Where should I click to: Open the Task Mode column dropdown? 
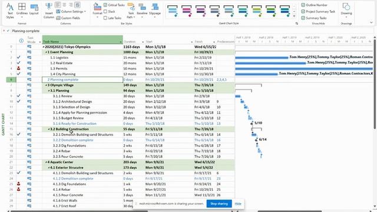tap(40, 42)
